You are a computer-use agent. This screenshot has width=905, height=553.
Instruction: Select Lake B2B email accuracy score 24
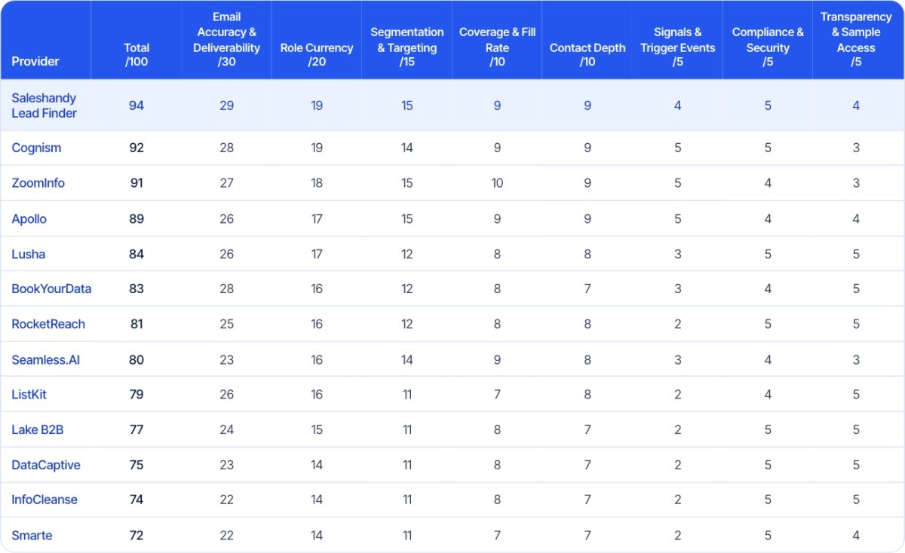226,429
